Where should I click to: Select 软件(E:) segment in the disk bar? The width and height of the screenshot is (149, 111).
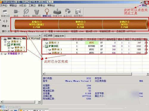pos(80,24)
